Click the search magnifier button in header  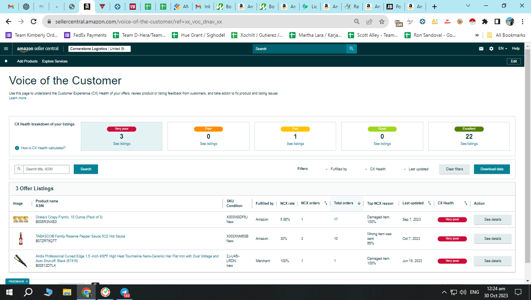pos(351,49)
